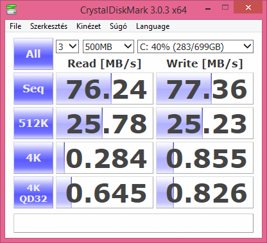267x243 pixels.
Task: Expand the test count dropdown showing 3
Action: (x=67, y=46)
